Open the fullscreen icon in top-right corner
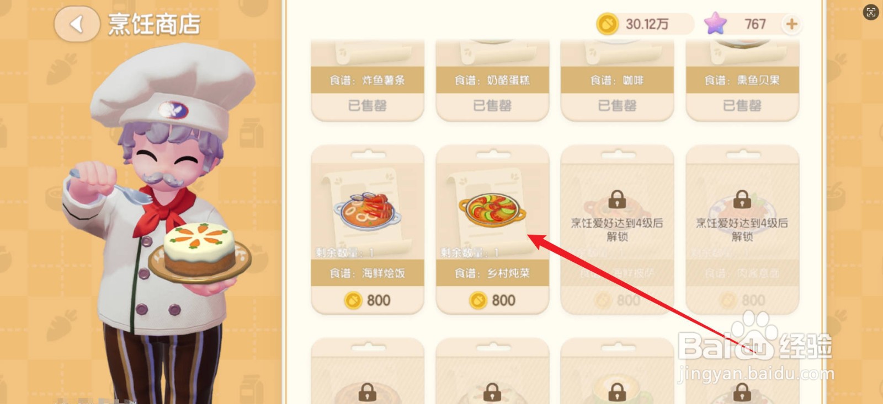The height and width of the screenshot is (404, 883). coord(871,12)
